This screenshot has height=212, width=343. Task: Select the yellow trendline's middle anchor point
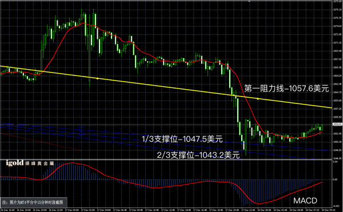(97, 78)
